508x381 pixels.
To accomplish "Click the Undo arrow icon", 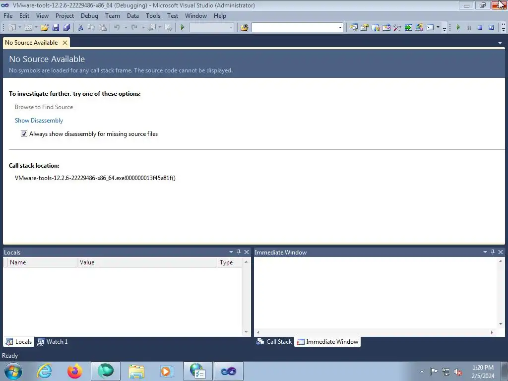I will 117,28.
